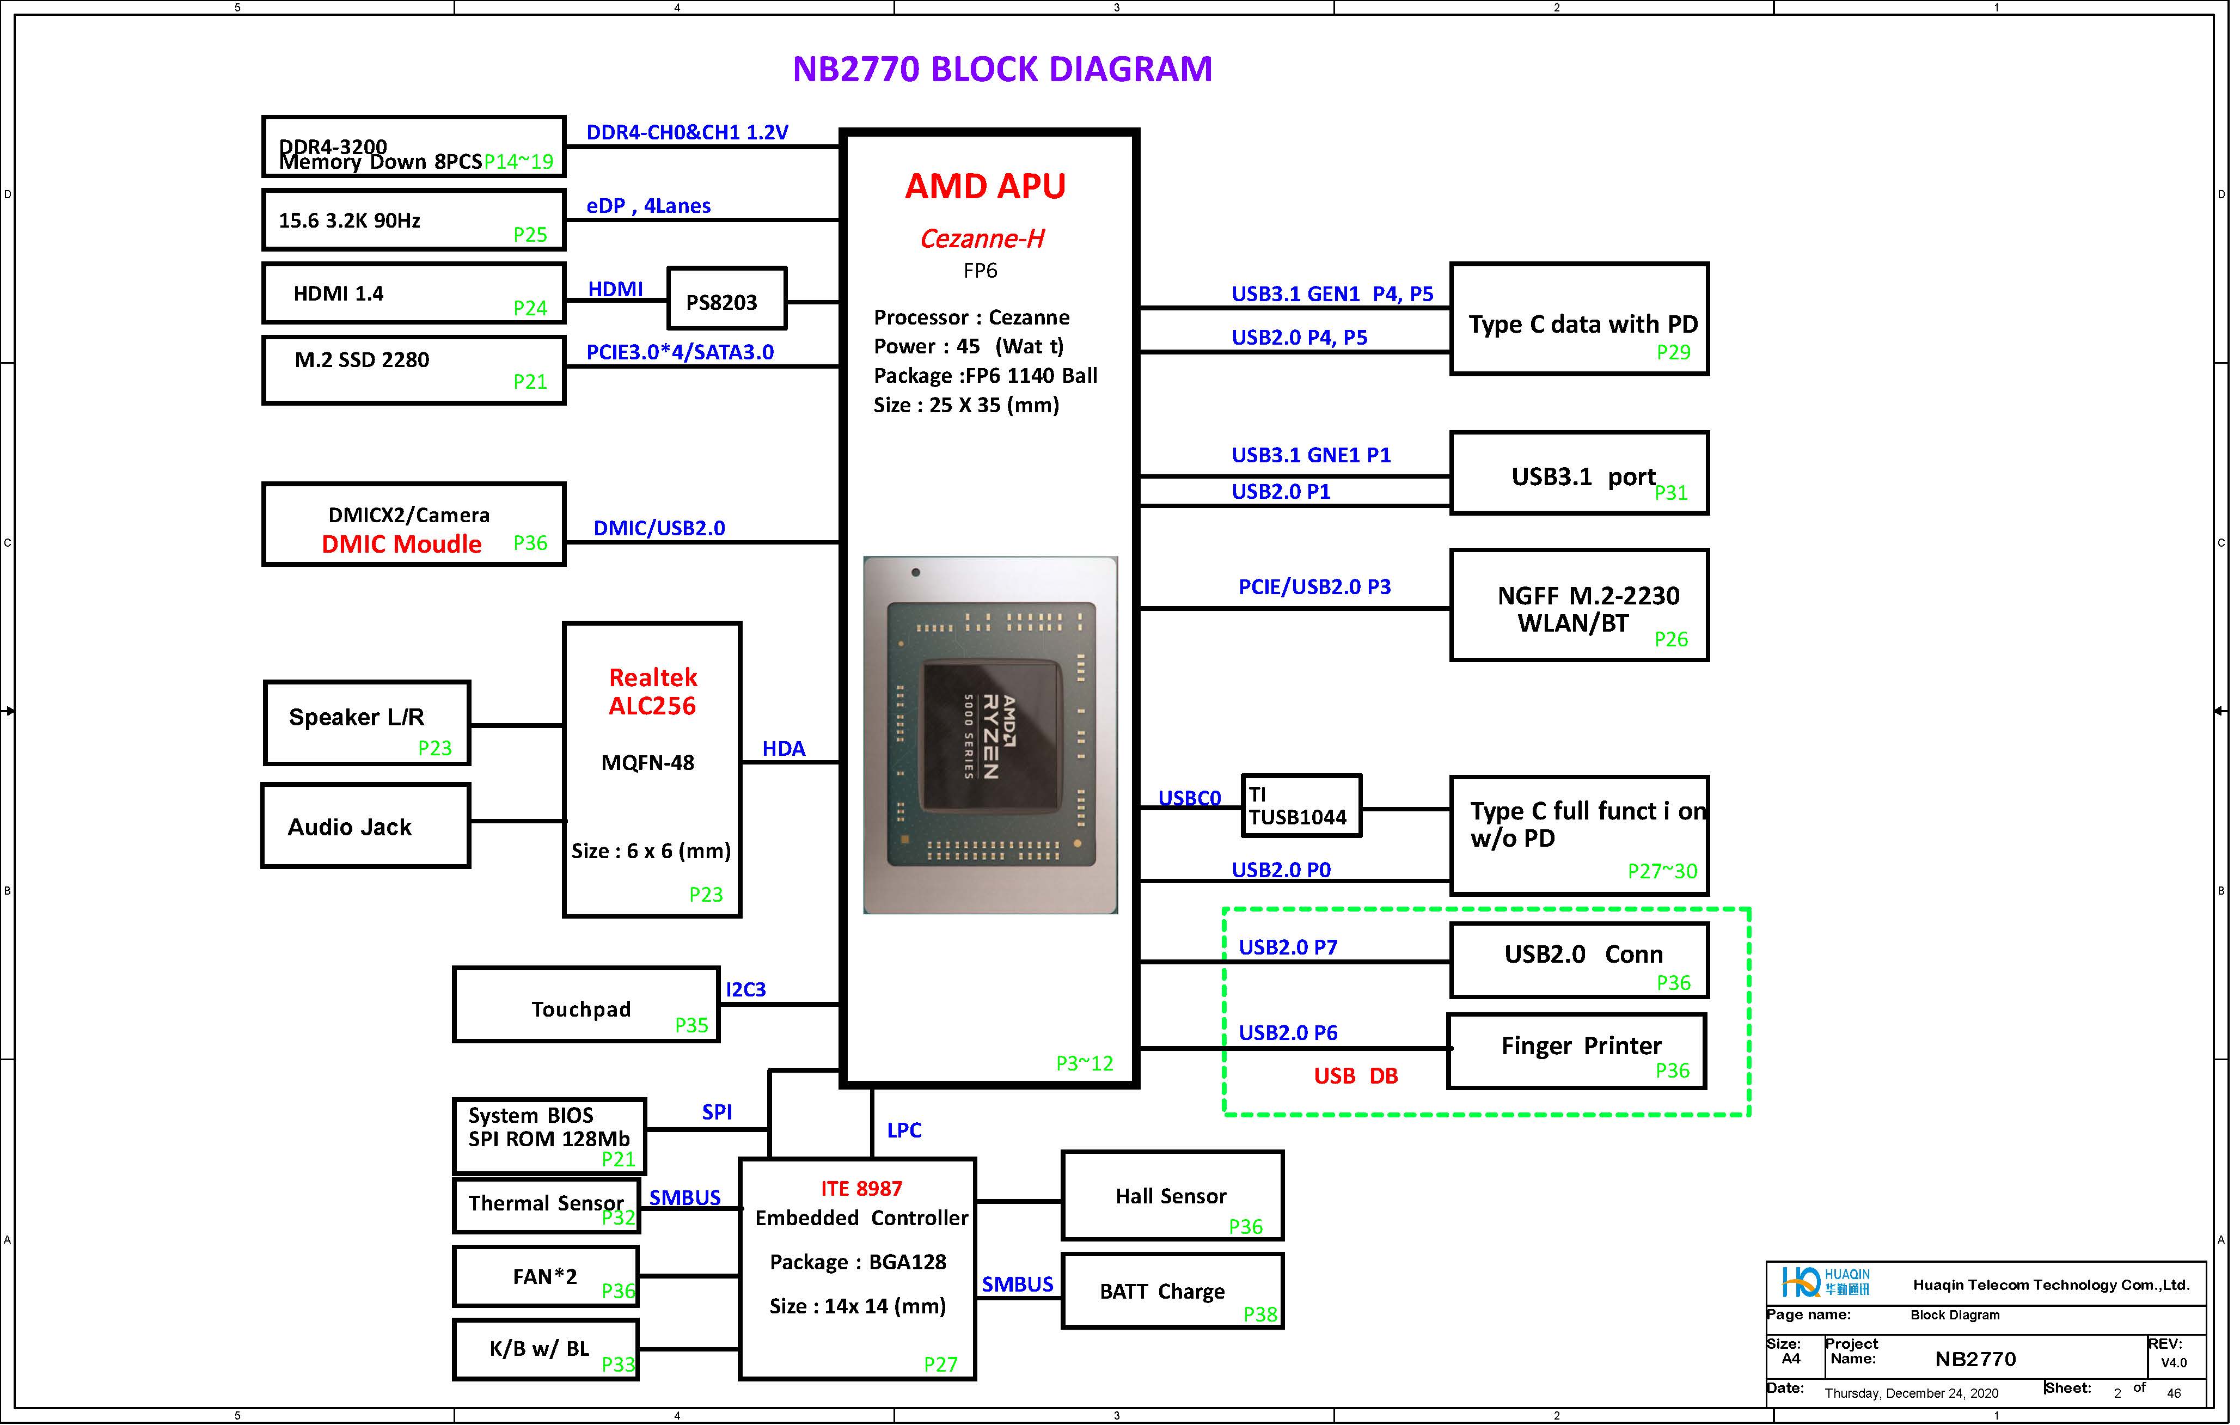Click the SPI signal label
This screenshot has width=2240, height=1425.
(x=717, y=1112)
